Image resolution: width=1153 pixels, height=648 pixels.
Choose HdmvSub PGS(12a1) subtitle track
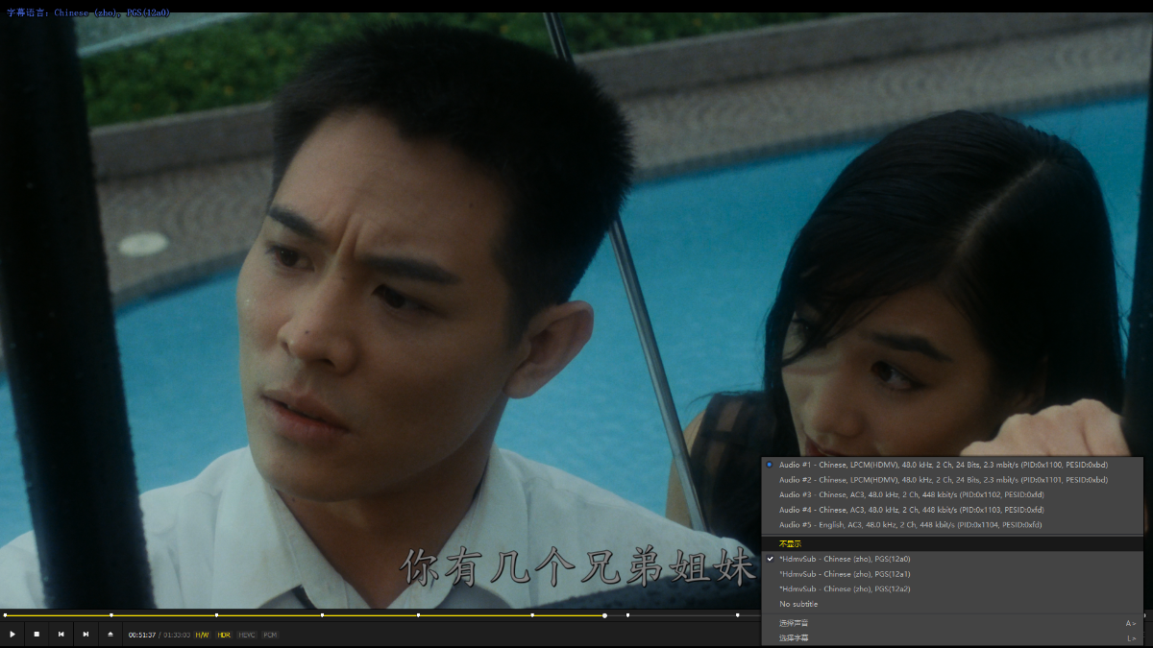coord(845,574)
